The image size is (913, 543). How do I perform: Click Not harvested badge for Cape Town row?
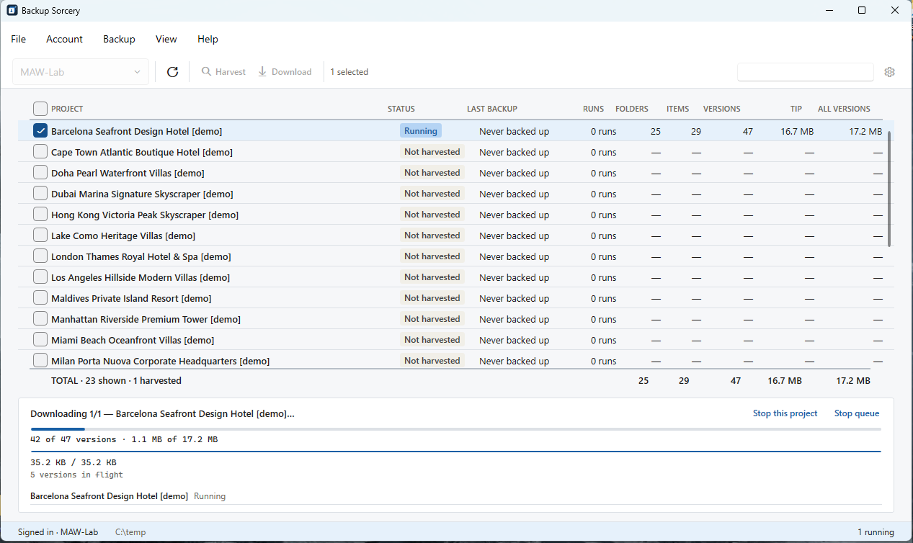click(432, 152)
